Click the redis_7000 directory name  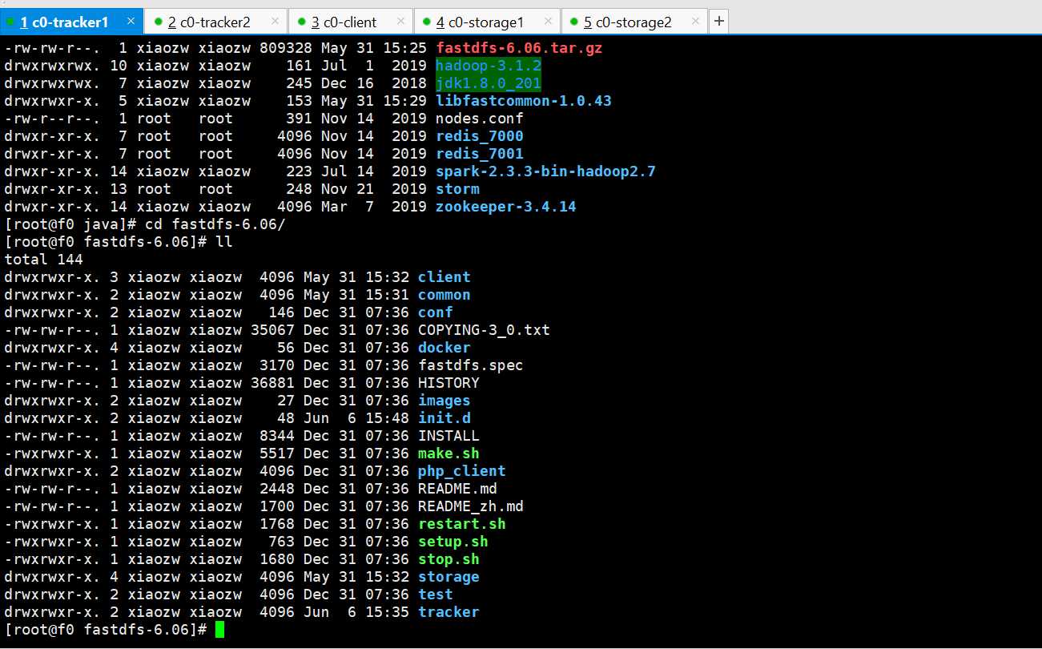pyautogui.click(x=480, y=136)
